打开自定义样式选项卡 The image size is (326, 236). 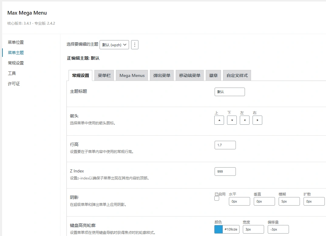[x=237, y=75]
